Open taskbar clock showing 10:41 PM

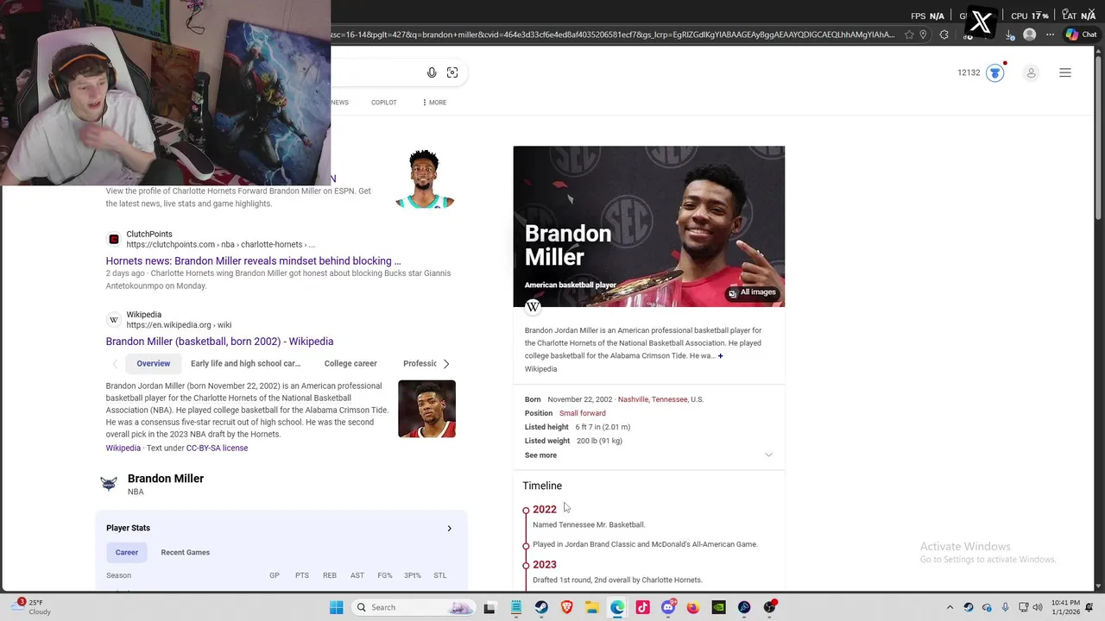pyautogui.click(x=1065, y=607)
